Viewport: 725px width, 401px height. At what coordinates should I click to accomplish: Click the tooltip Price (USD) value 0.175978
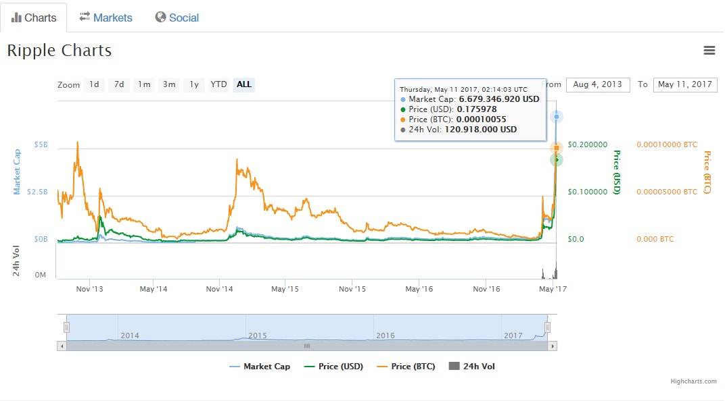[x=477, y=109]
